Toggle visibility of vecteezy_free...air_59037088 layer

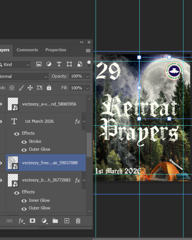click(x=1, y=163)
